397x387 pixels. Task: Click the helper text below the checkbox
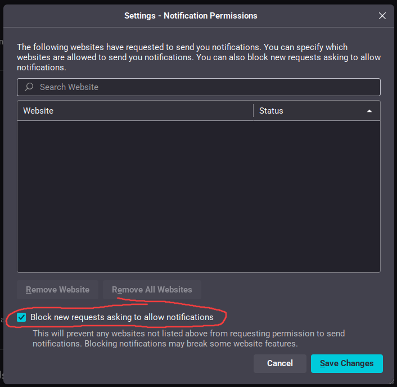188,339
